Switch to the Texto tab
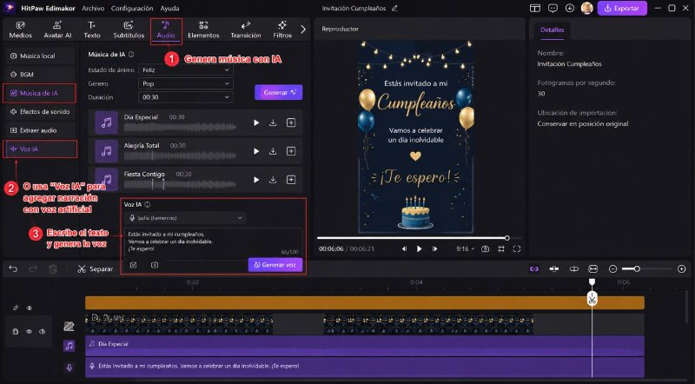Image resolution: width=695 pixels, height=384 pixels. [x=92, y=30]
